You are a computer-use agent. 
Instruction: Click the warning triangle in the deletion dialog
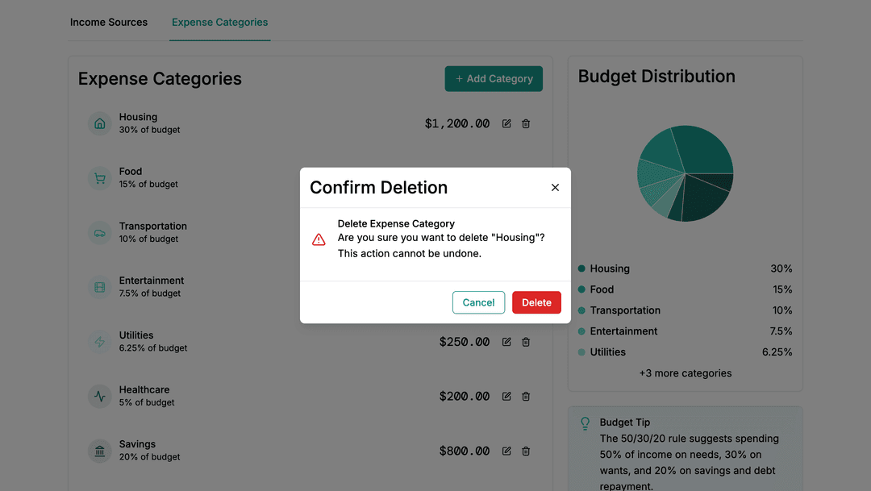[319, 239]
